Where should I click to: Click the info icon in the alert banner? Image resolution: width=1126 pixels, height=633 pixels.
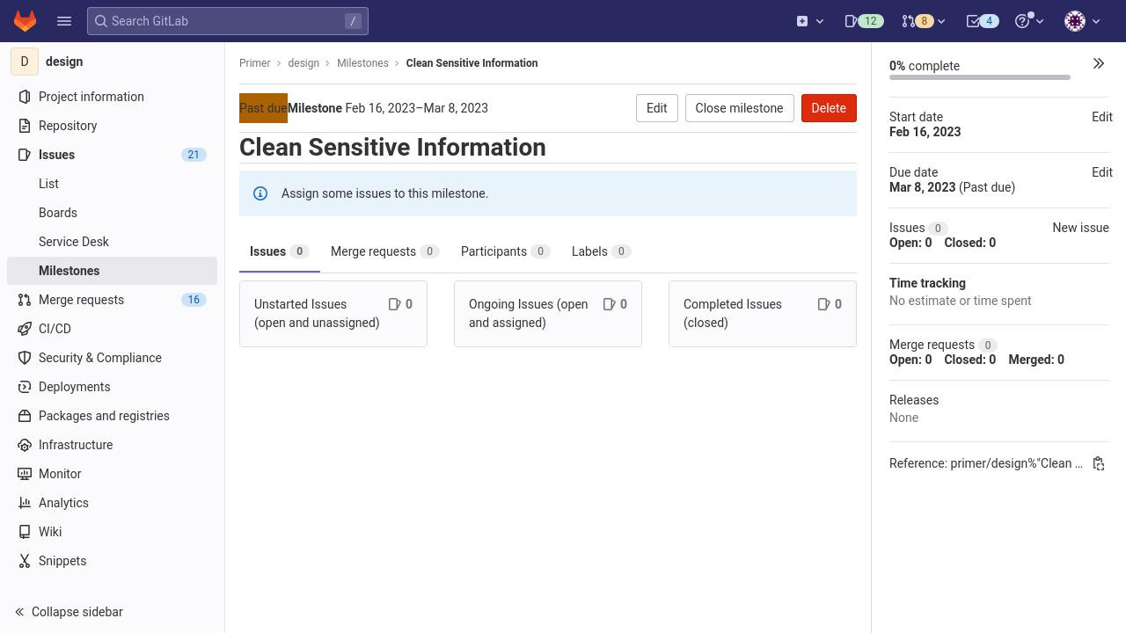pos(260,193)
